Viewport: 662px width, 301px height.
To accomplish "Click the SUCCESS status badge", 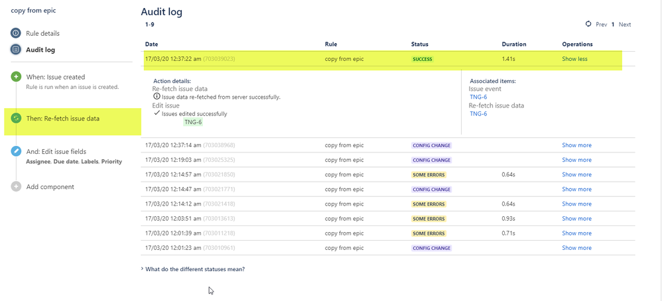I will click(x=423, y=59).
